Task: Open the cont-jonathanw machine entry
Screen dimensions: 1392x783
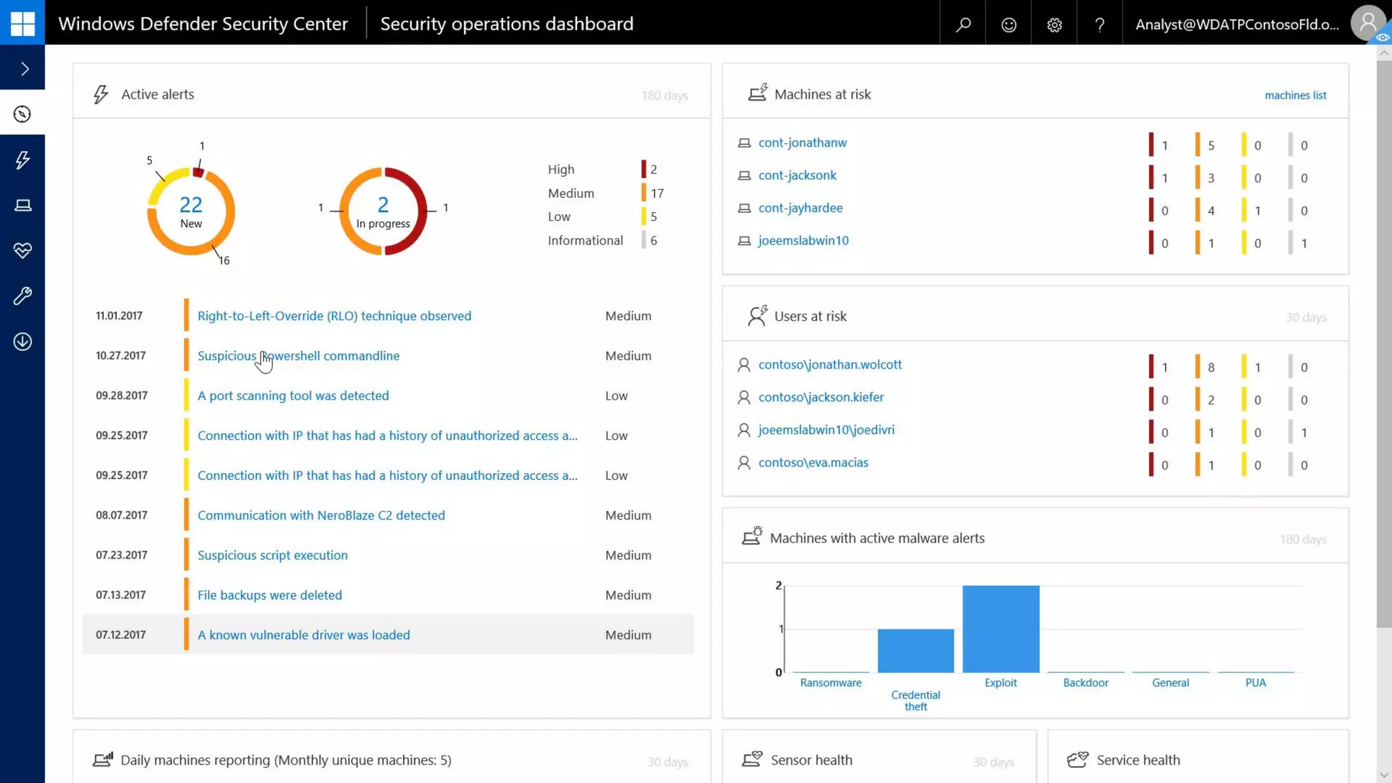Action: [x=802, y=143]
